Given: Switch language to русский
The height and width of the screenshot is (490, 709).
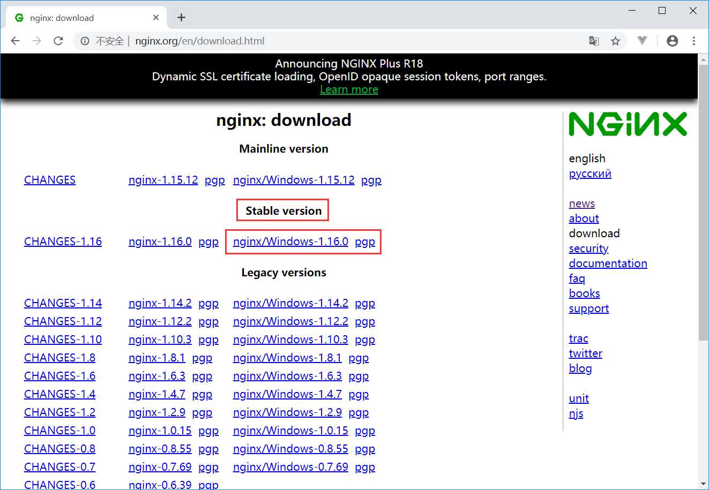Looking at the screenshot, I should (x=590, y=174).
